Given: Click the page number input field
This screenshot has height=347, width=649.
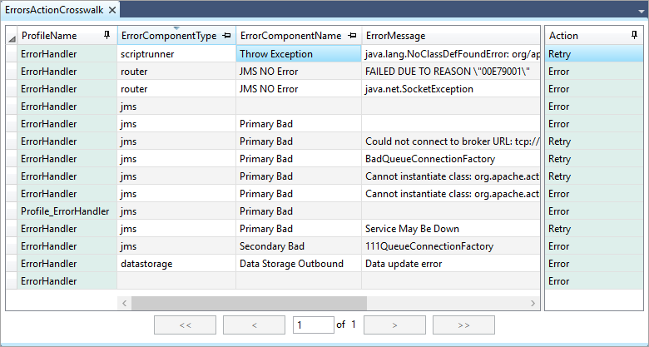Looking at the screenshot, I should tap(314, 325).
